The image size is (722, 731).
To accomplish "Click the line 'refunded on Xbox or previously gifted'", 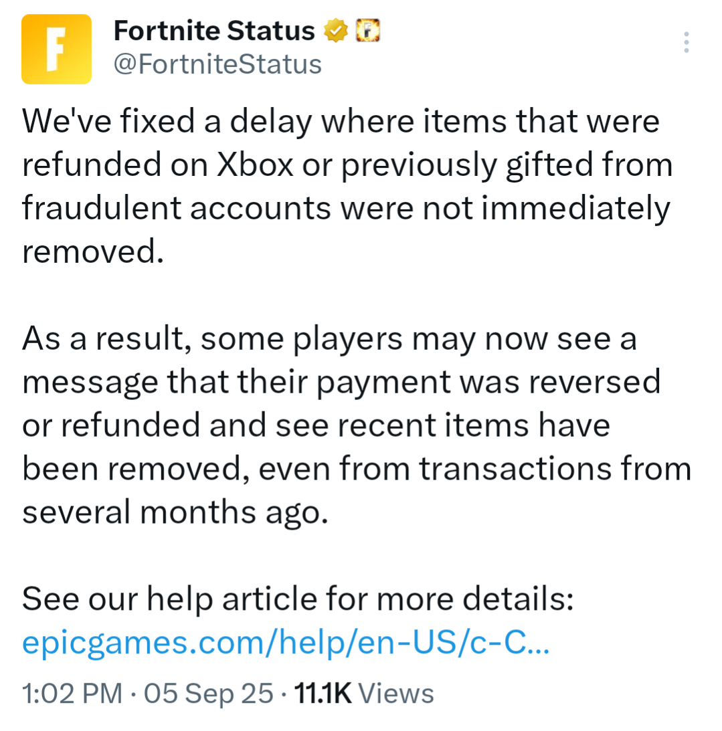I will pos(347,165).
